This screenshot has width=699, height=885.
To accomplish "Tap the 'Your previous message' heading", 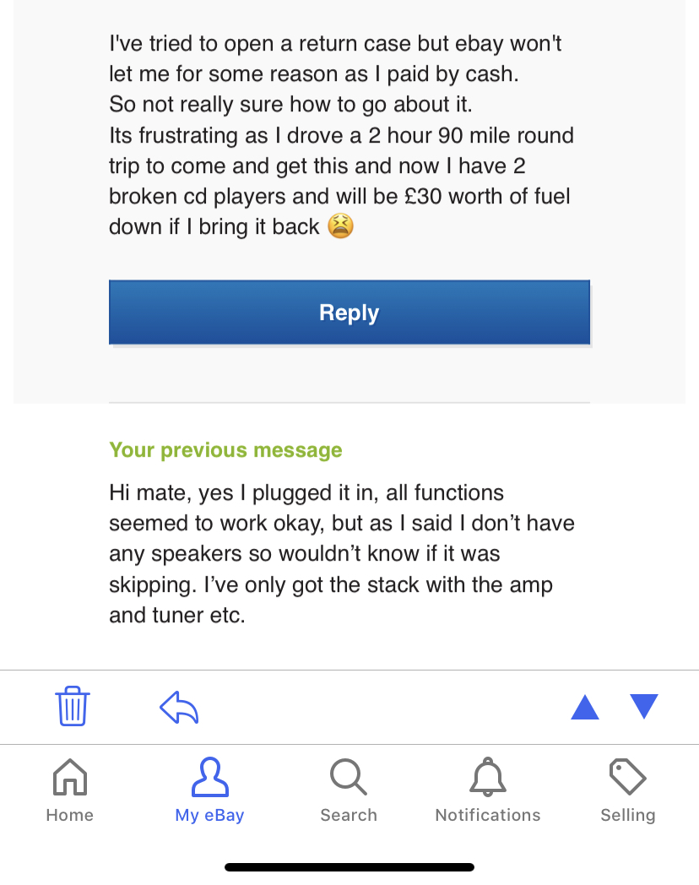I will pyautogui.click(x=225, y=450).
